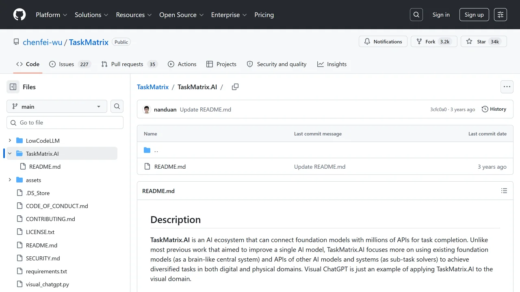Open commit message in README.md table row
The height and width of the screenshot is (292, 520).
coord(320,167)
